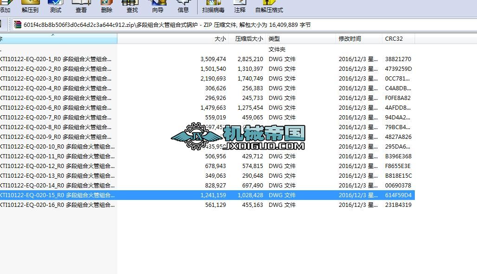Click CRC32 value 4739259D
The height and width of the screenshot is (274, 477).
[x=399, y=68]
